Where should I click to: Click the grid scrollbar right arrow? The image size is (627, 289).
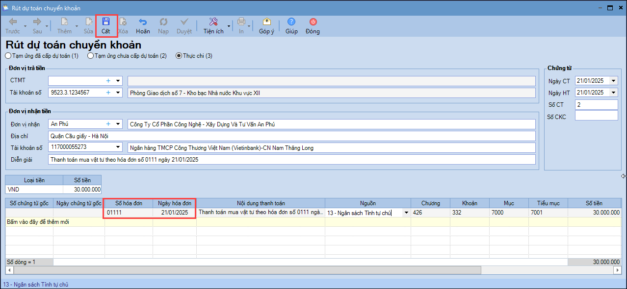[x=617, y=270]
